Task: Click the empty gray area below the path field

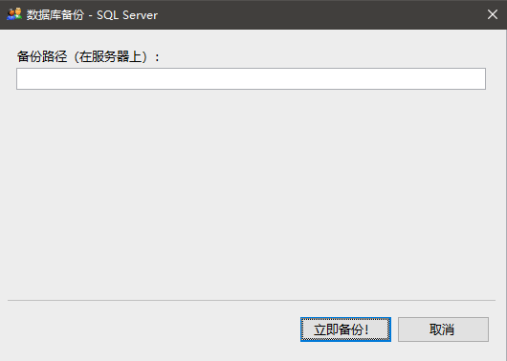Action: [251, 194]
